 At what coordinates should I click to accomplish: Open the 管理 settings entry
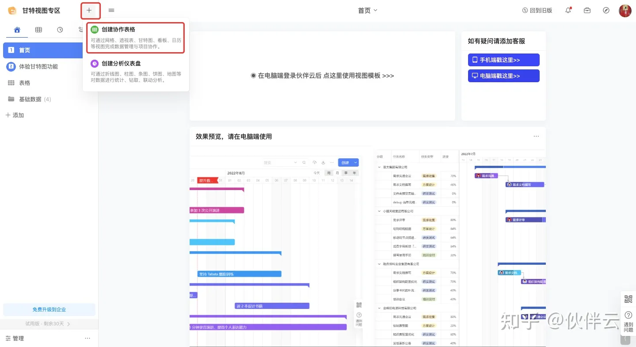15,338
